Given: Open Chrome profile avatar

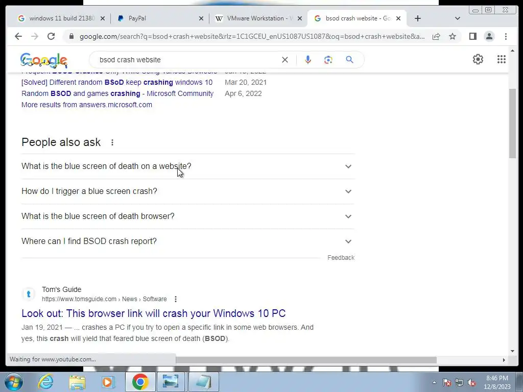Looking at the screenshot, I should click(489, 36).
